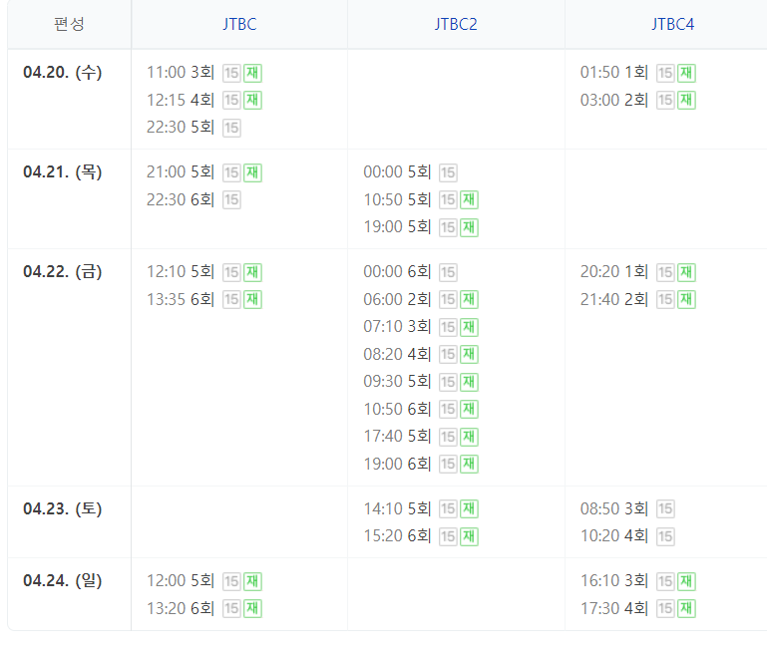Open the JTBC channel link
The width and height of the screenshot is (767, 652).
(239, 24)
